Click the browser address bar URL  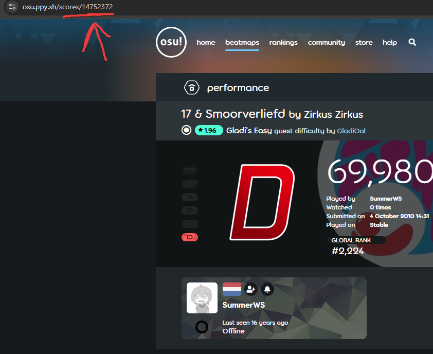68,7
